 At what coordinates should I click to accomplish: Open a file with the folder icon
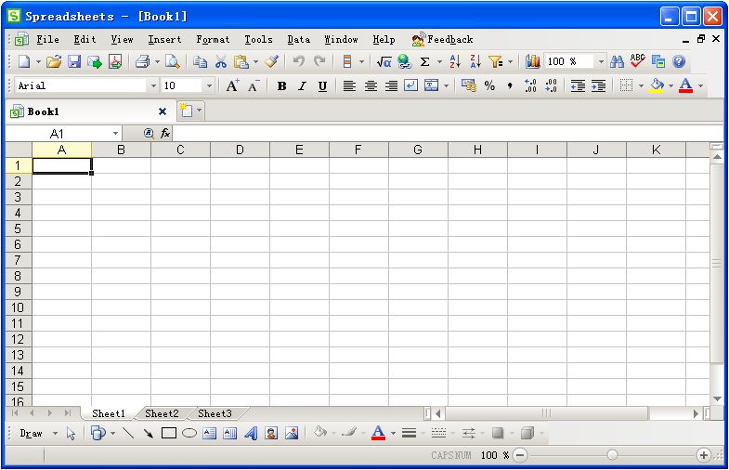coord(54,61)
